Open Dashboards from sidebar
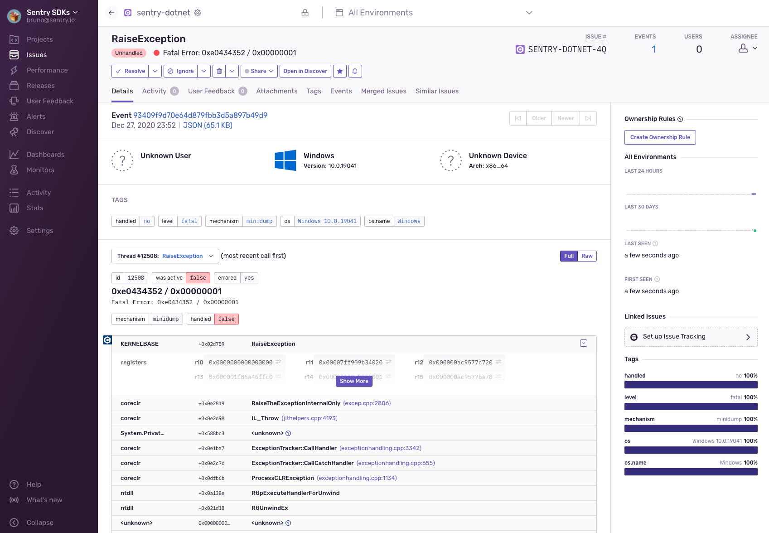This screenshot has height=533, width=769. (45, 155)
